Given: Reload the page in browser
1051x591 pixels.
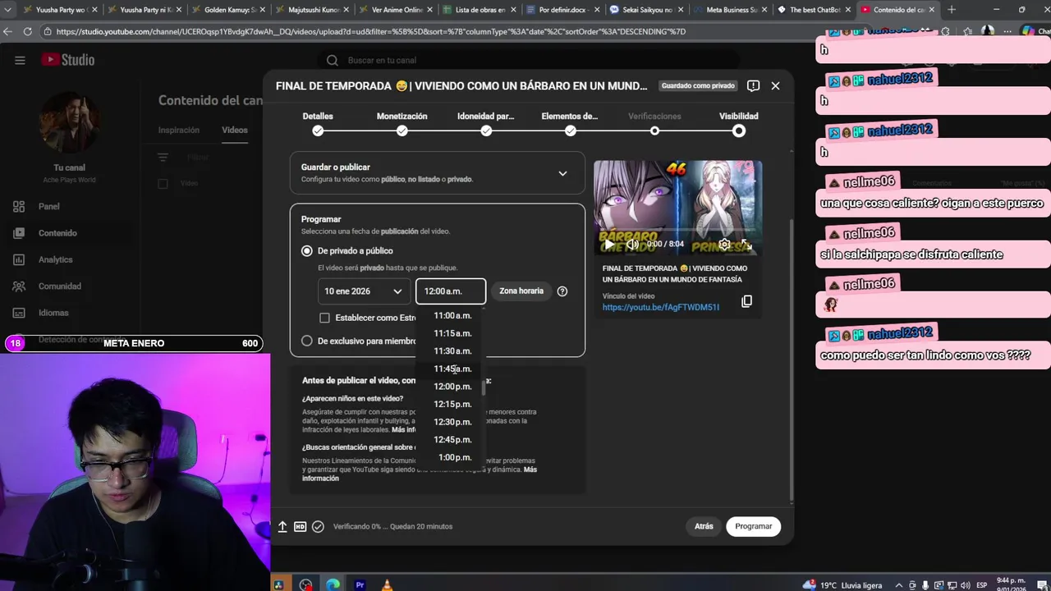Looking at the screenshot, I should pyautogui.click(x=27, y=31).
